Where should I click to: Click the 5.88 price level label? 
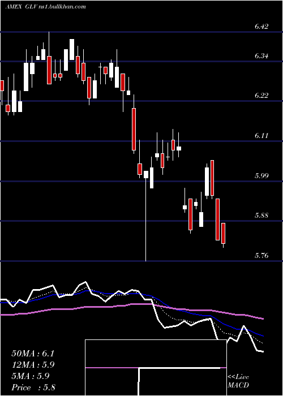coord(261,216)
